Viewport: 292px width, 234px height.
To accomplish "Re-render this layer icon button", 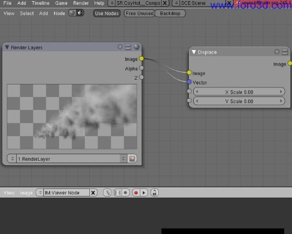I will 132,158.
